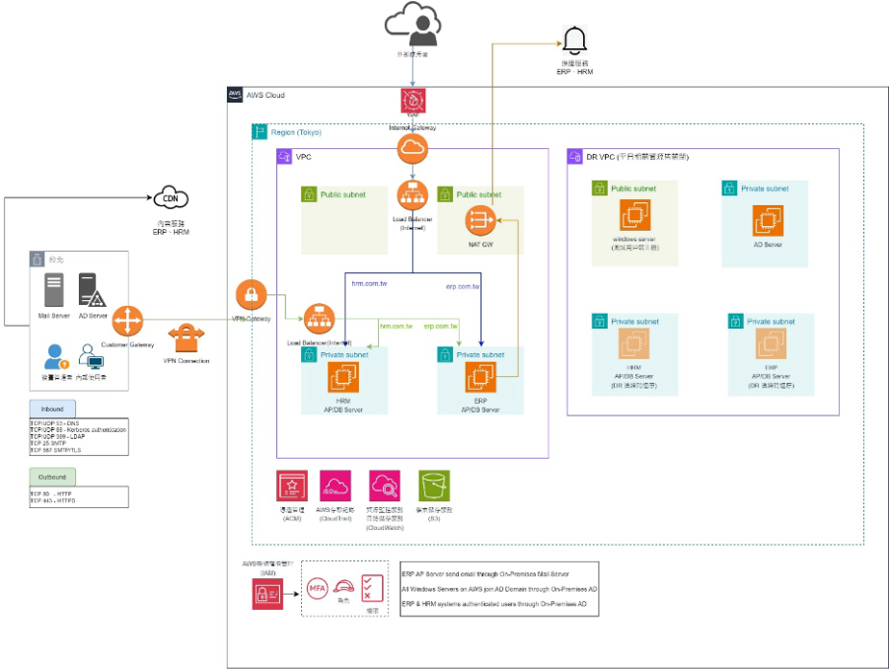This screenshot has width=889, height=669.
Task: Select the ACM certificate icon
Action: [292, 485]
